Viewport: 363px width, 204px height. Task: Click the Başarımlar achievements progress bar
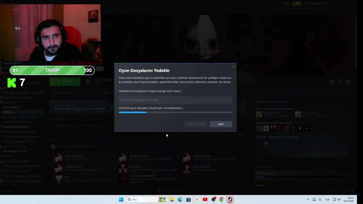[x=302, y=177]
